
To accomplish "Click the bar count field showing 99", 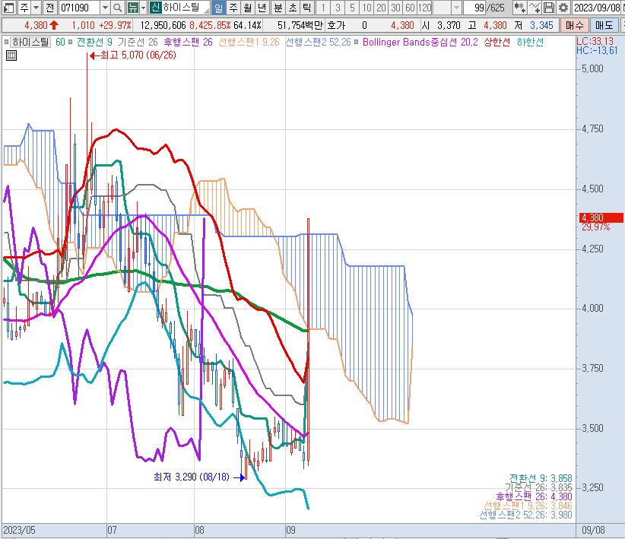I will coord(474,7).
